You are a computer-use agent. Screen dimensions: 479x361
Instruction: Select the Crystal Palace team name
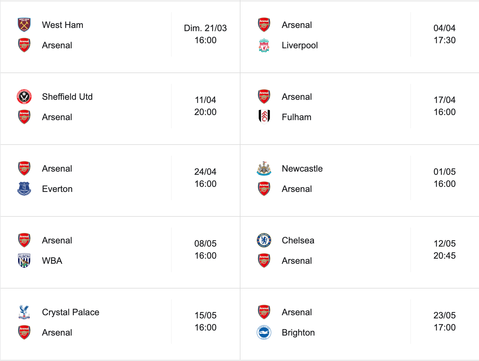tap(71, 312)
